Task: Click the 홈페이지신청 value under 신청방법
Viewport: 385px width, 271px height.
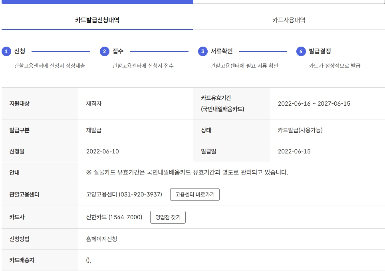Action: click(x=101, y=239)
